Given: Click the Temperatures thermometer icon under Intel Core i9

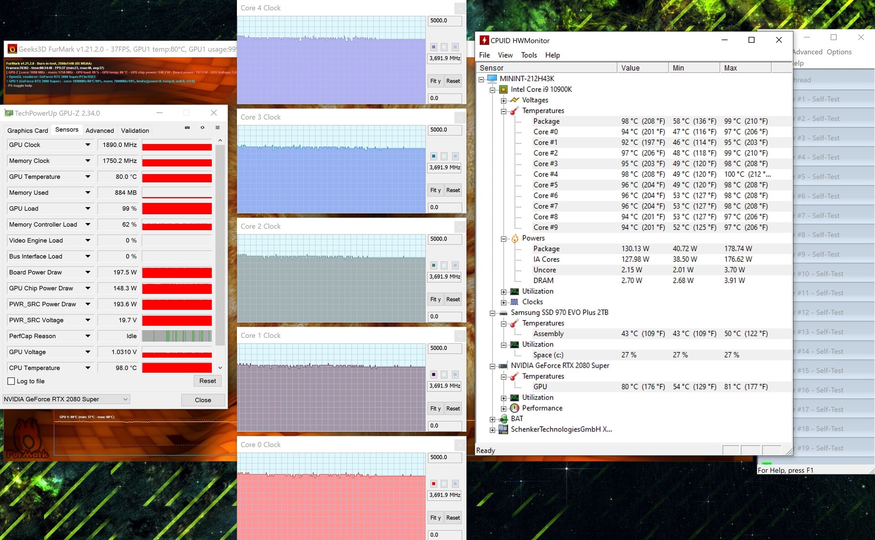Looking at the screenshot, I should pos(515,111).
